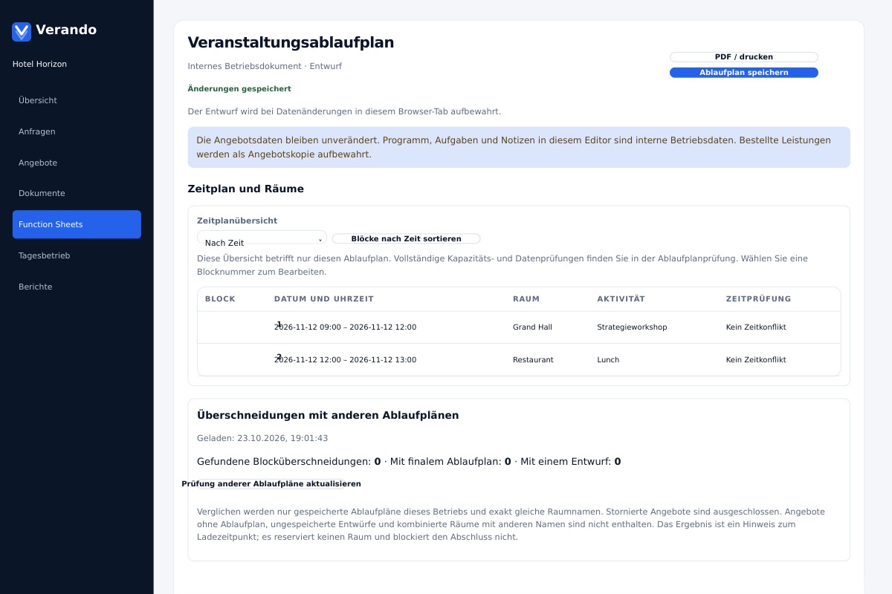Viewport: 892px width, 594px height.
Task: Click the Hotel Horizon label
Action: point(39,65)
